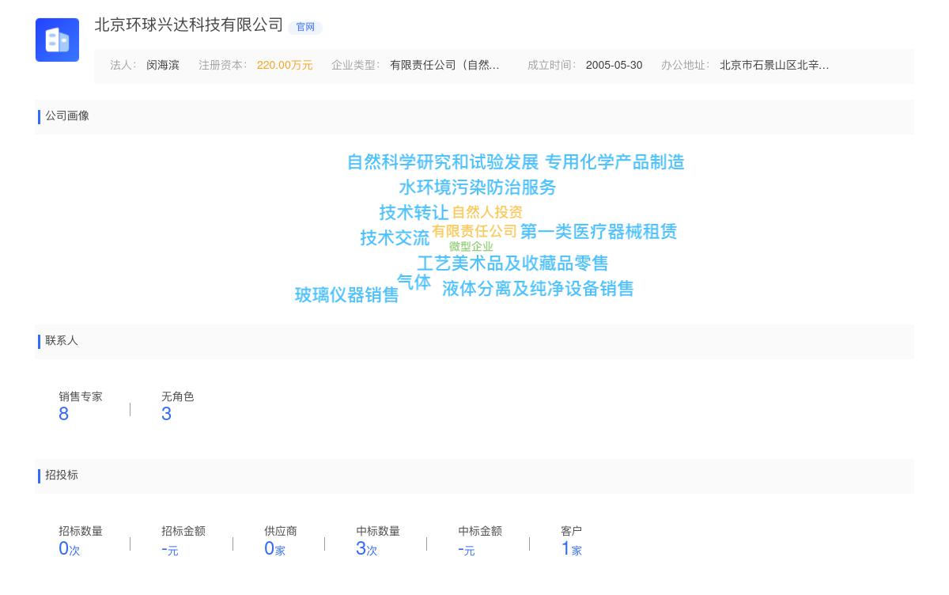Image resolution: width=949 pixels, height=595 pixels.
Task: Select word cloud tag 工艺美术品及收藏品零售
Action: (x=512, y=263)
